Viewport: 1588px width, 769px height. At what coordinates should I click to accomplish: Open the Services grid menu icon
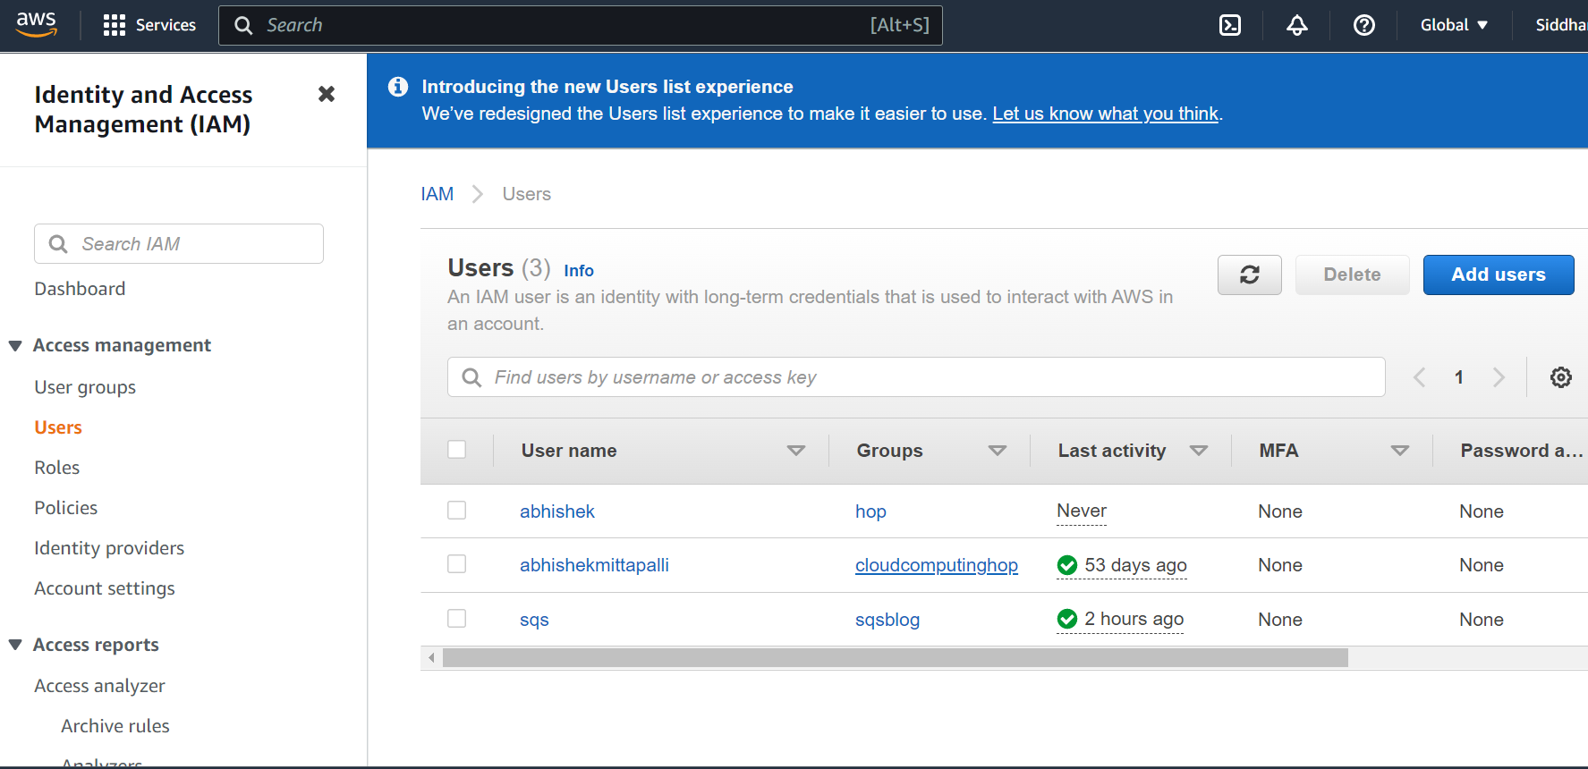[114, 25]
